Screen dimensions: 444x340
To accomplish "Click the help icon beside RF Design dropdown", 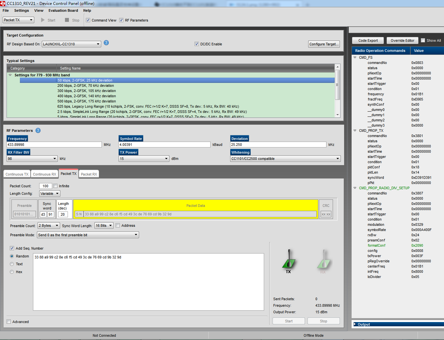I will [x=106, y=43].
